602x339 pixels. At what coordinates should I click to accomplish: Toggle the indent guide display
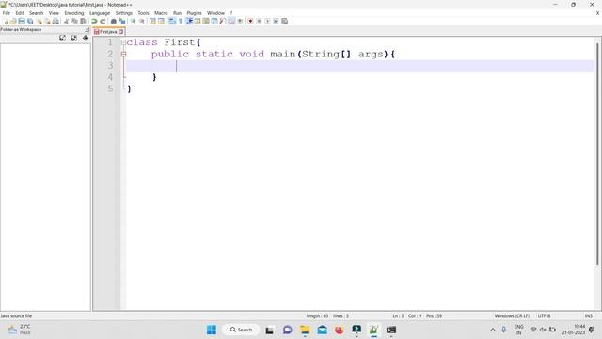click(x=189, y=21)
